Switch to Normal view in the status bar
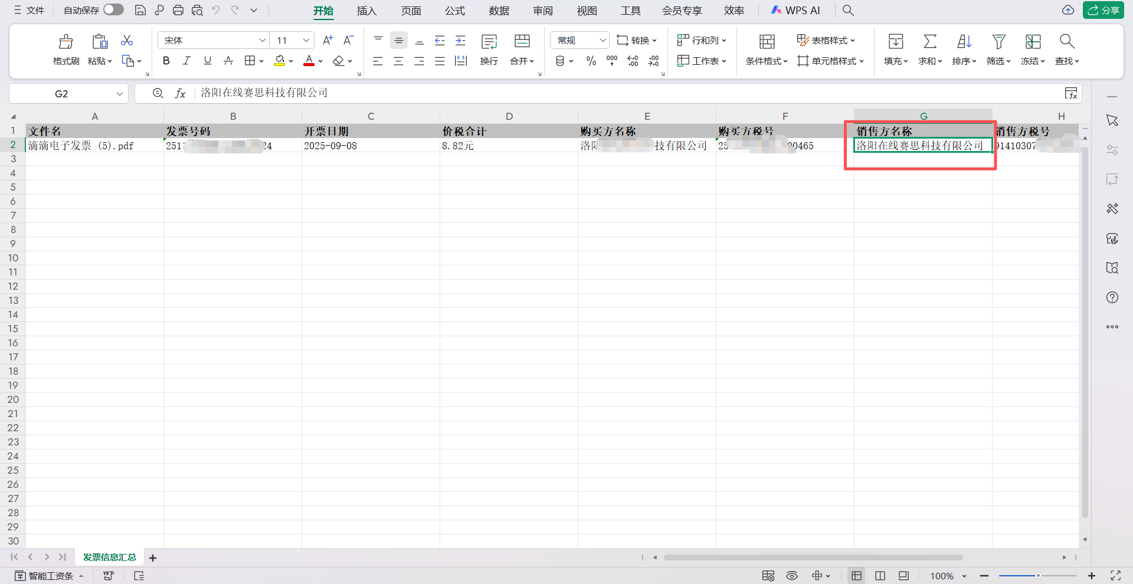Viewport: 1133px width, 584px height. coord(857,576)
